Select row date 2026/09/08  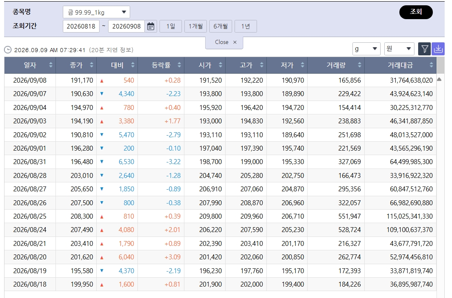pos(30,80)
